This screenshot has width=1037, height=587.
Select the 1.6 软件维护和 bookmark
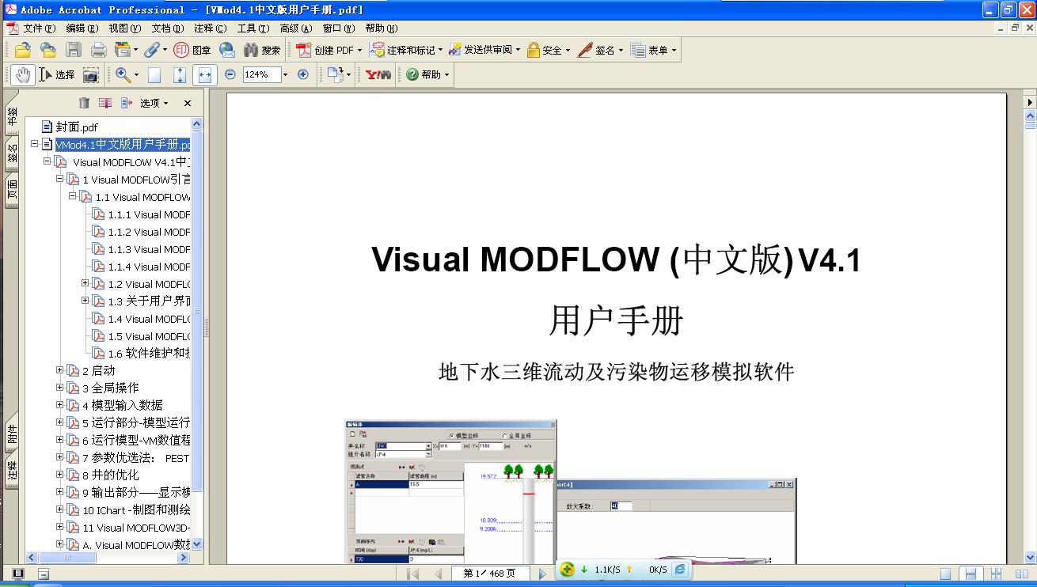coord(149,353)
